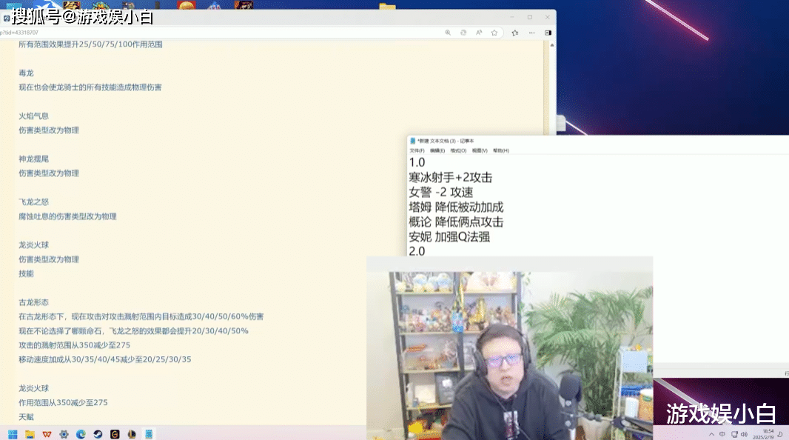Open Read Aloud in the Edge address bar
This screenshot has height=440, width=789.
pyautogui.click(x=479, y=33)
